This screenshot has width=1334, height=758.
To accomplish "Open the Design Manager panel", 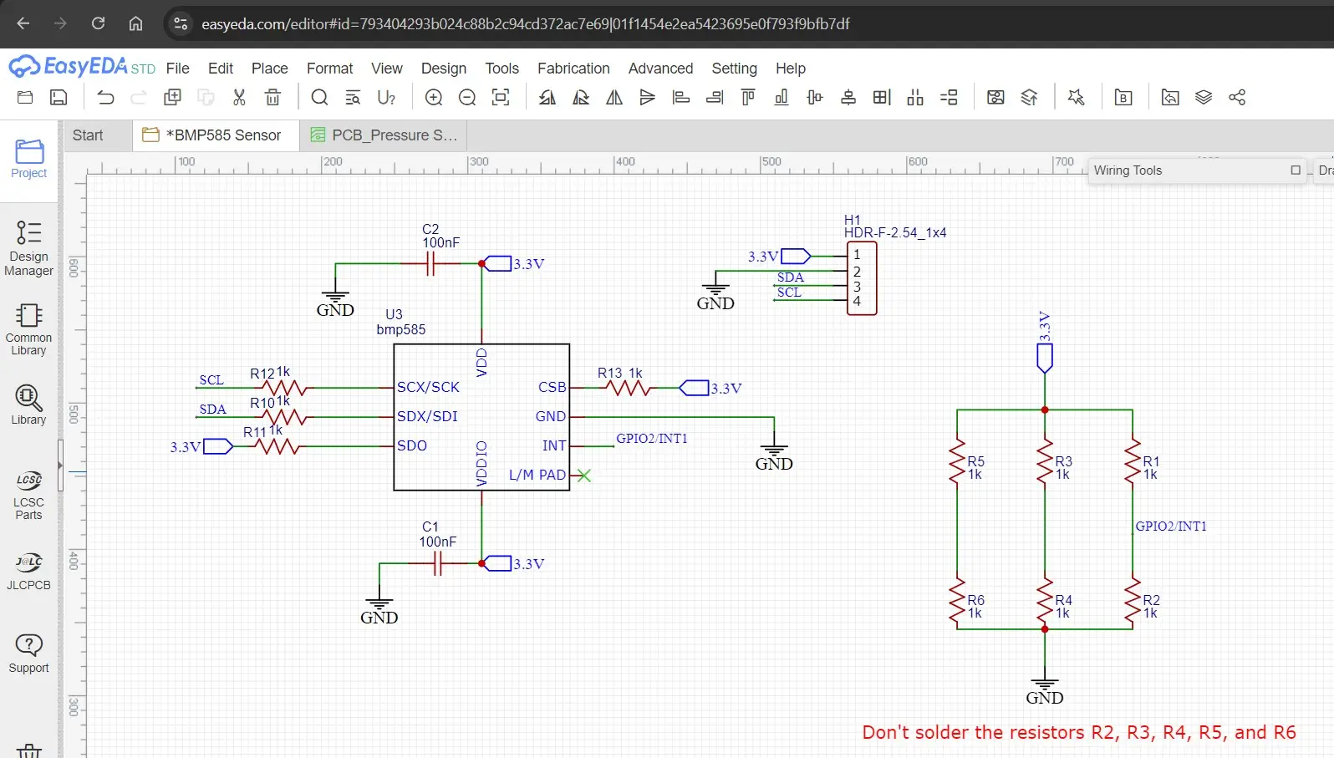I will (28, 247).
